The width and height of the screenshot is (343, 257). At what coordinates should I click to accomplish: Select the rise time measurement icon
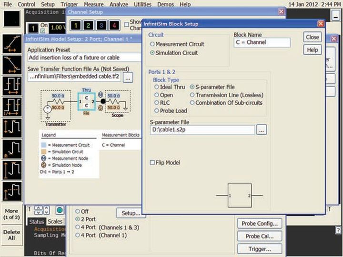coord(12,44)
